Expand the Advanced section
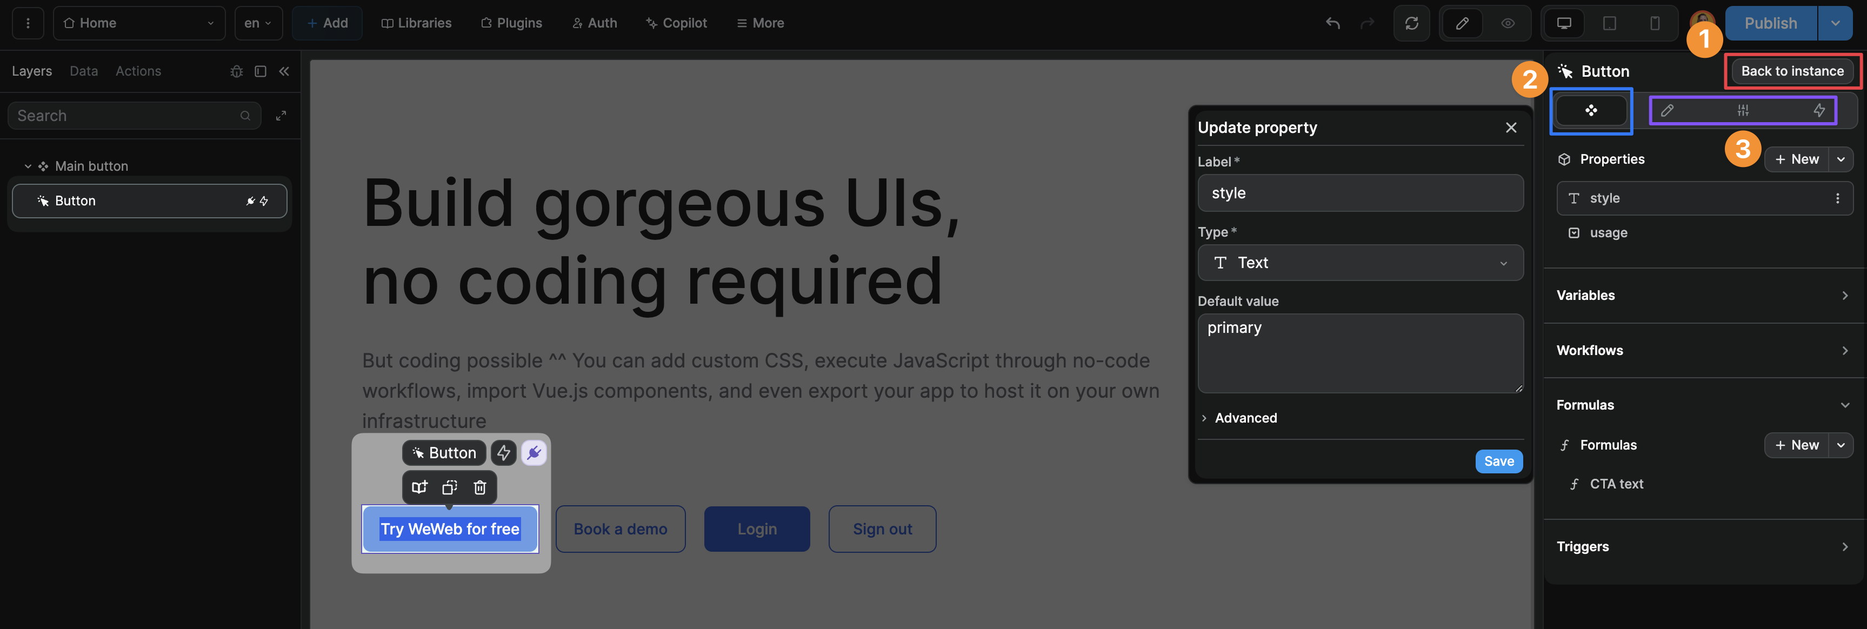The width and height of the screenshot is (1867, 629). click(1245, 418)
